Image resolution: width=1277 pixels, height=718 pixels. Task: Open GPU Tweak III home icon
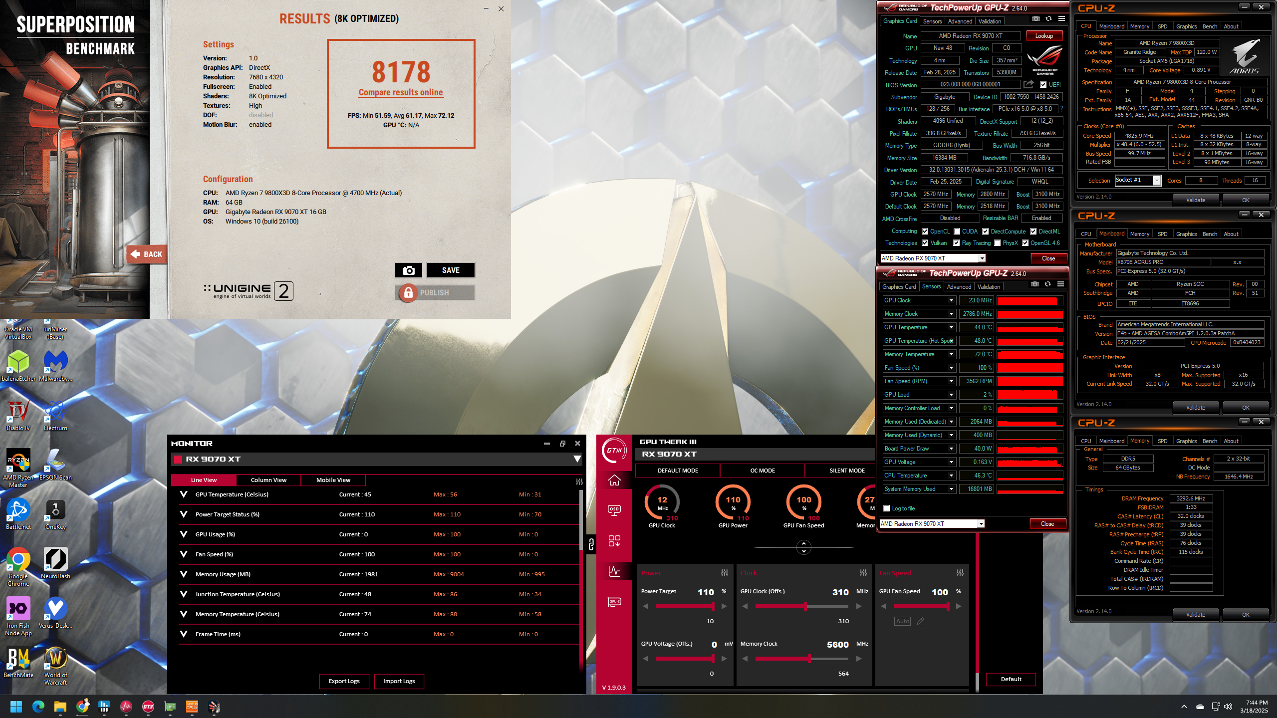tap(614, 480)
